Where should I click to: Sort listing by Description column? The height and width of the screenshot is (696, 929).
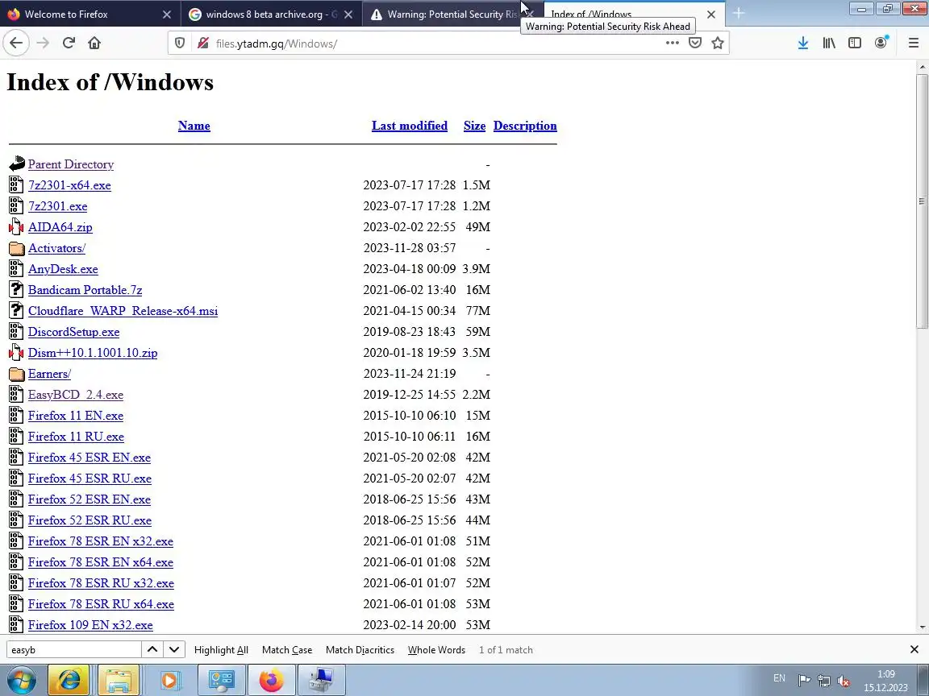pyautogui.click(x=525, y=126)
